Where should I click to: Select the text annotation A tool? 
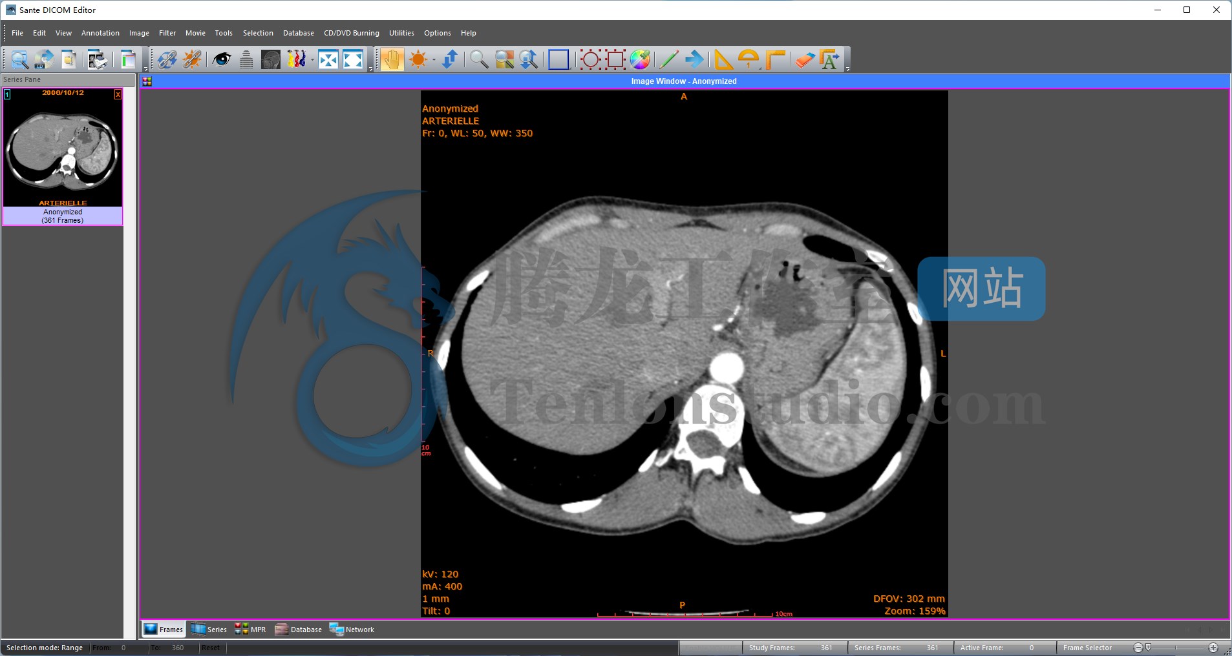click(x=829, y=59)
